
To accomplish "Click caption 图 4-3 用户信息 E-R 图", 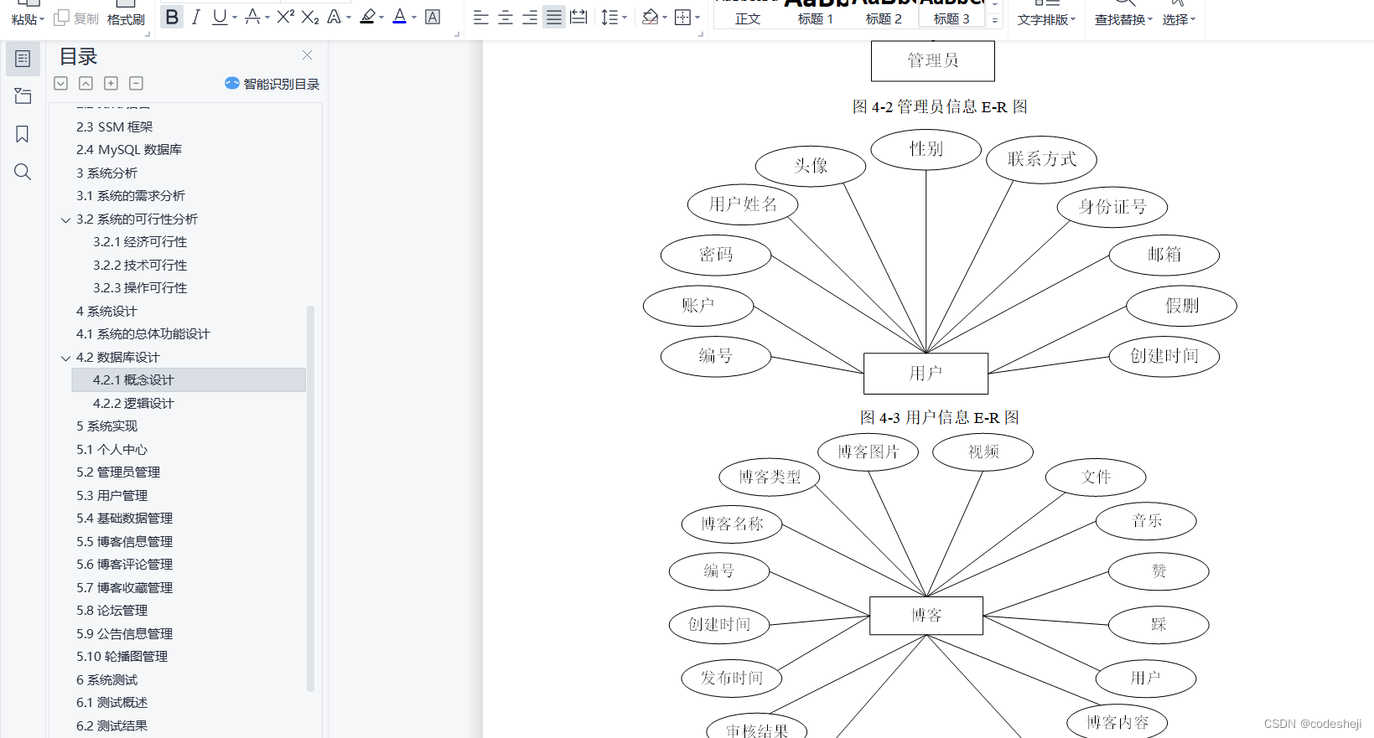I will (x=939, y=417).
